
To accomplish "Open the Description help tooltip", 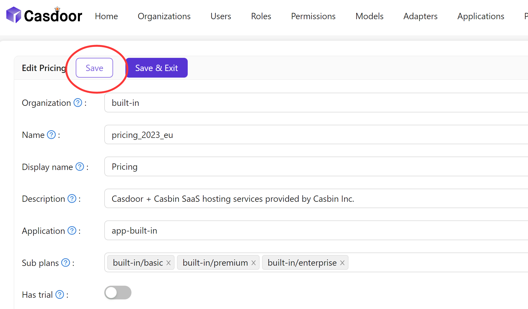I will tap(72, 199).
